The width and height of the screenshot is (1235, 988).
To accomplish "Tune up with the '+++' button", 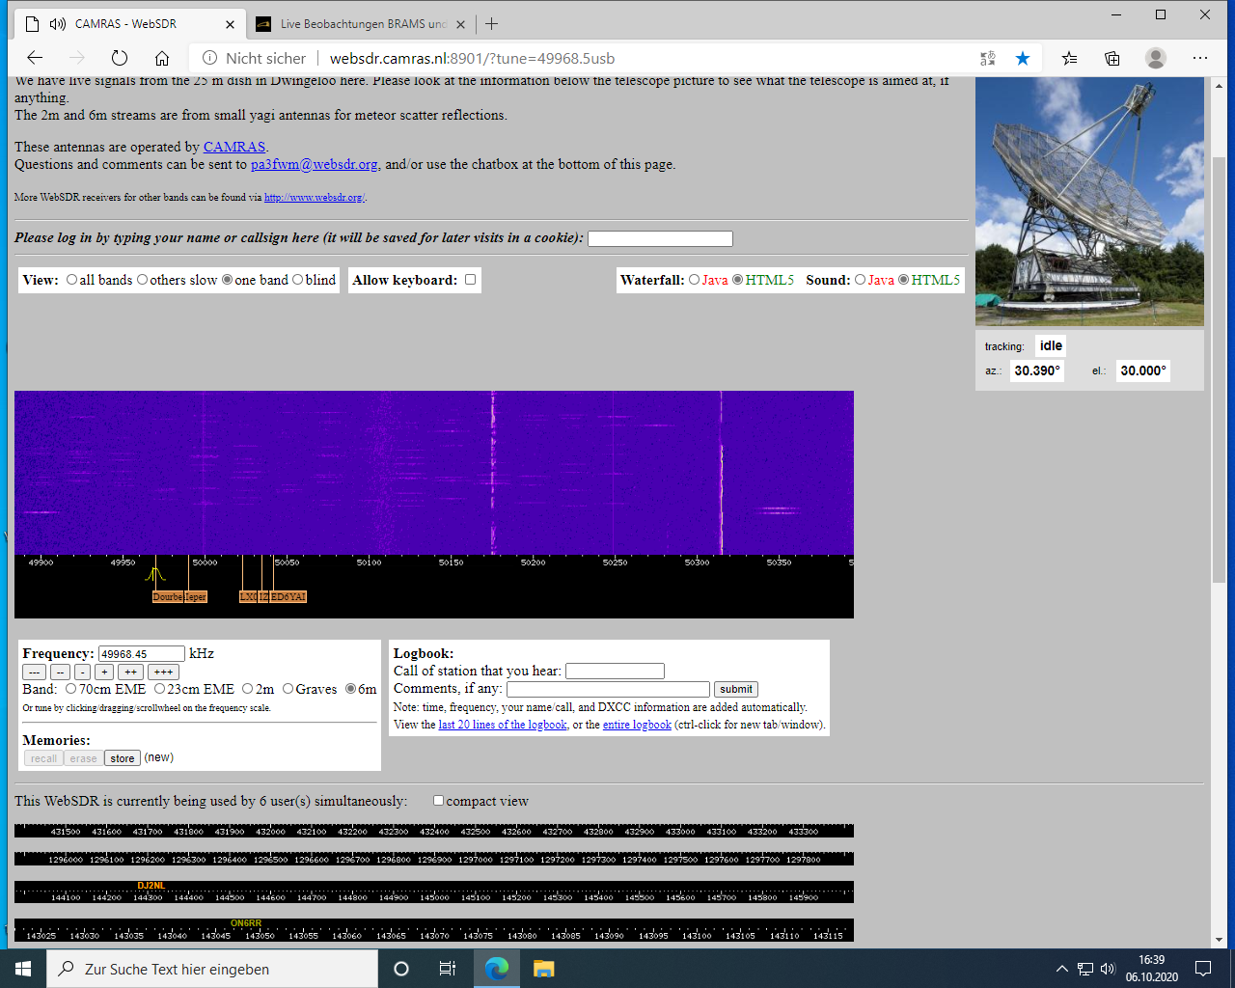I will 163,672.
